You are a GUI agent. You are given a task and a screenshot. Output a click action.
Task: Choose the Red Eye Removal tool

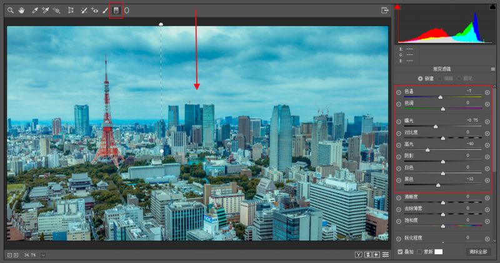94,10
